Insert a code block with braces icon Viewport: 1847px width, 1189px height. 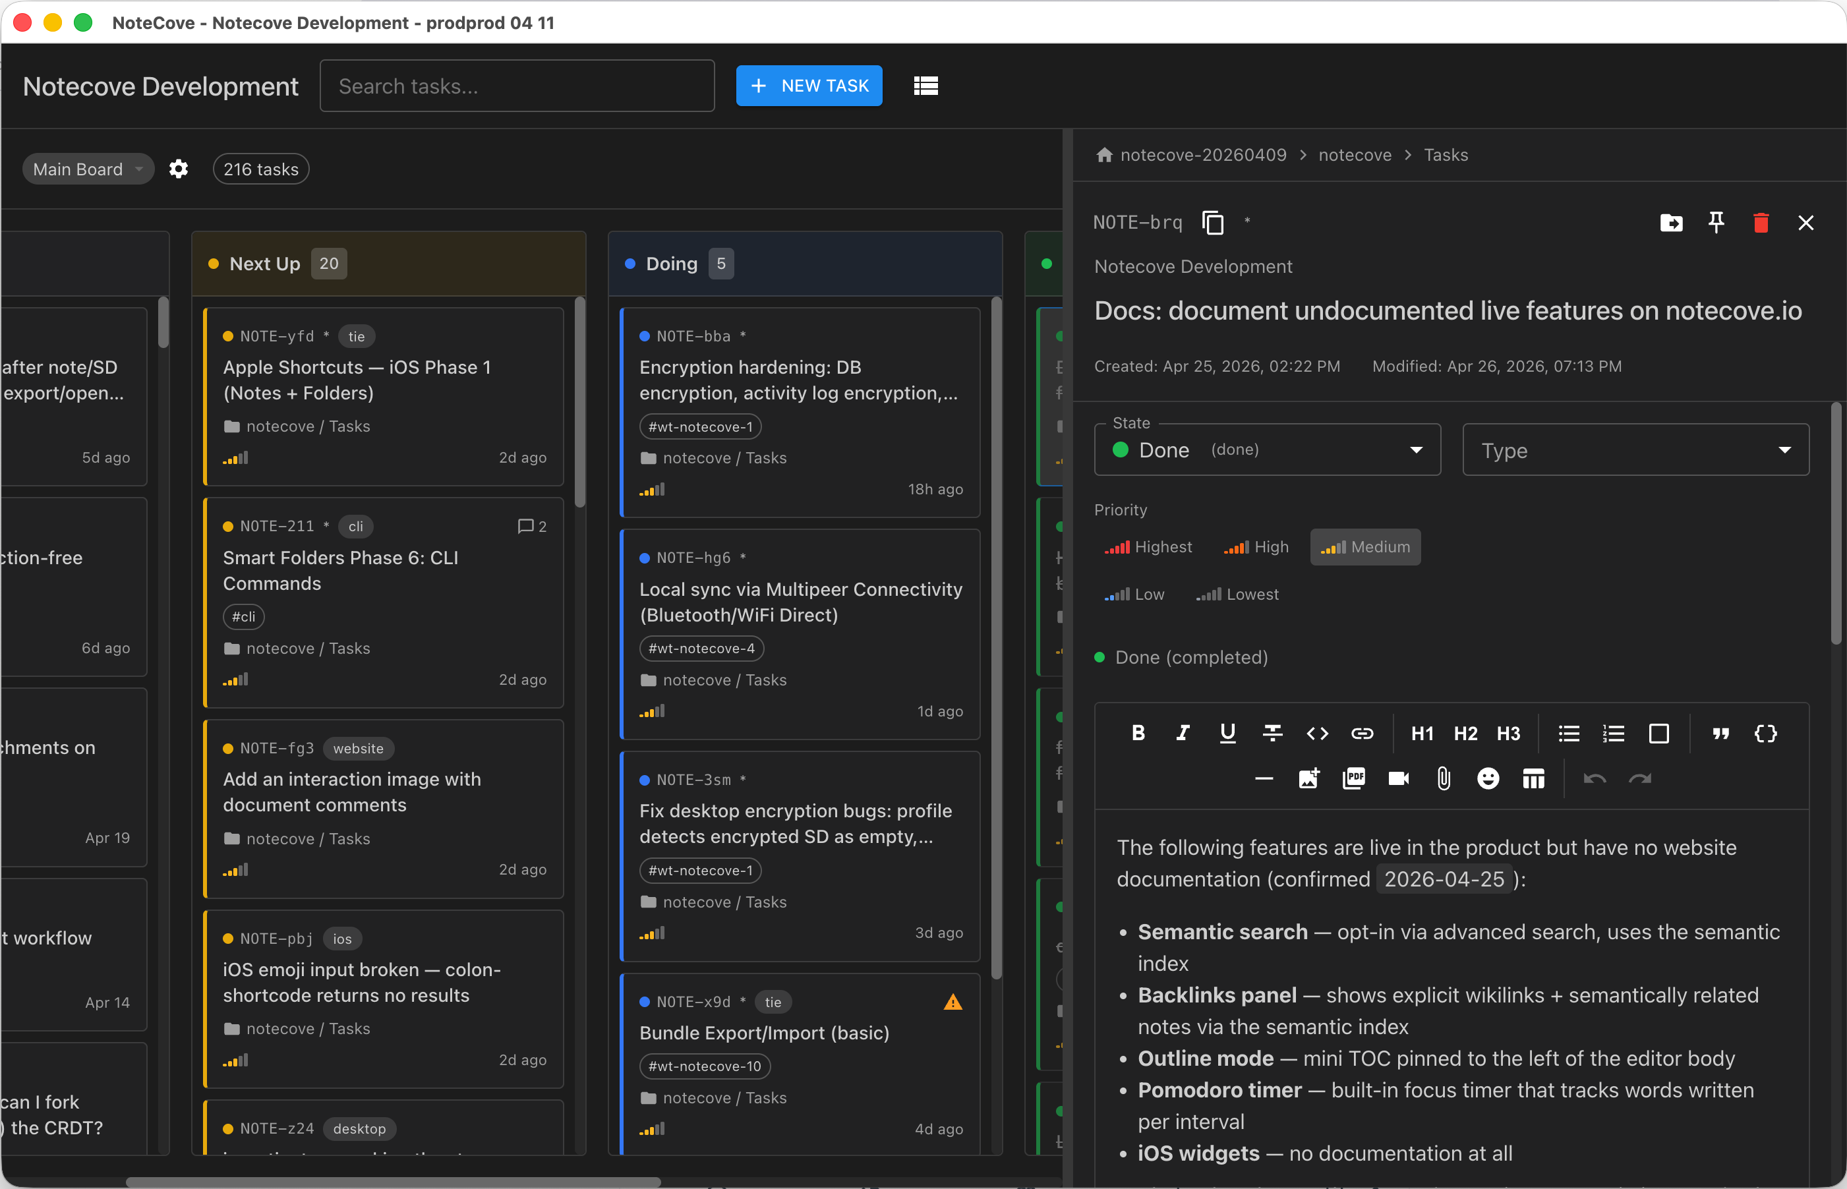coord(1765,733)
